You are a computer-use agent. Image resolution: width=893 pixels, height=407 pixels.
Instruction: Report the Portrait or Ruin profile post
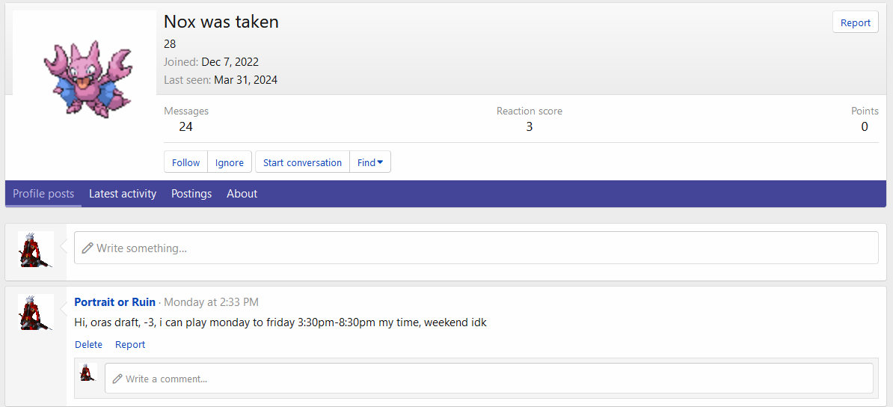[x=130, y=345]
